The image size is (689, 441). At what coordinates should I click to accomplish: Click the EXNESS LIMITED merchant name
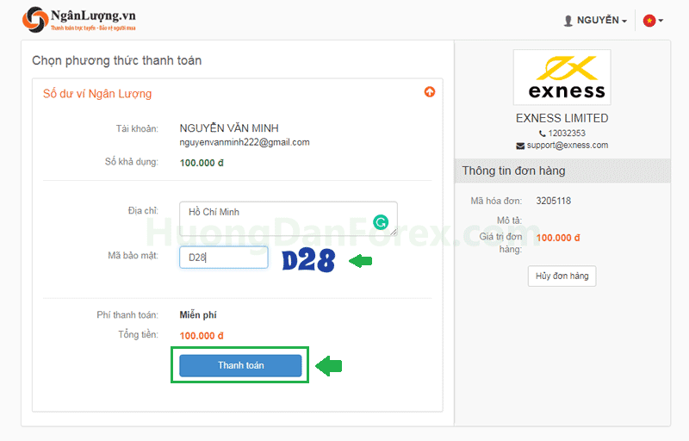(x=562, y=118)
